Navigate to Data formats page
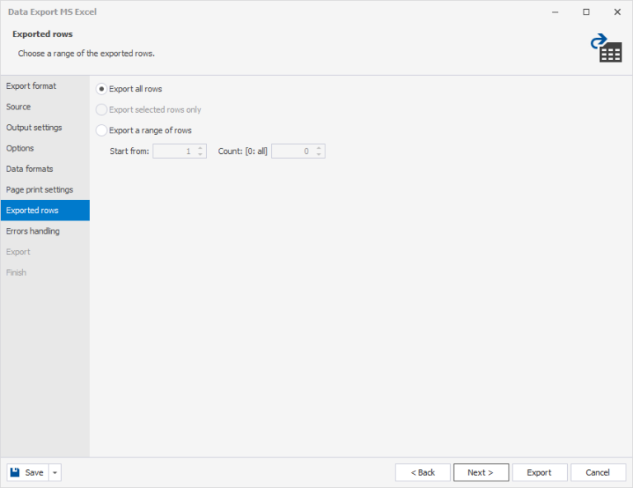This screenshot has width=633, height=488. [x=30, y=169]
